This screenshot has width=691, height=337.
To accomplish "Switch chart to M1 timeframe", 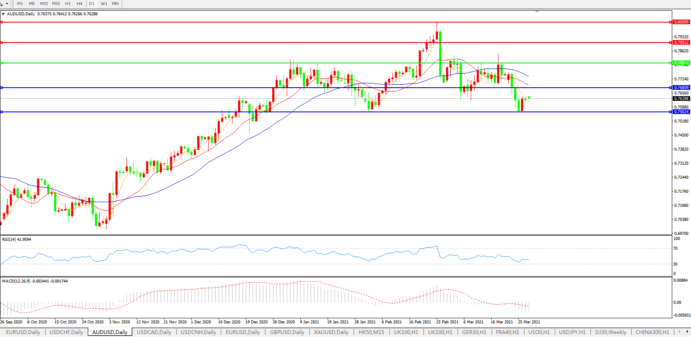I will pos(20,4).
